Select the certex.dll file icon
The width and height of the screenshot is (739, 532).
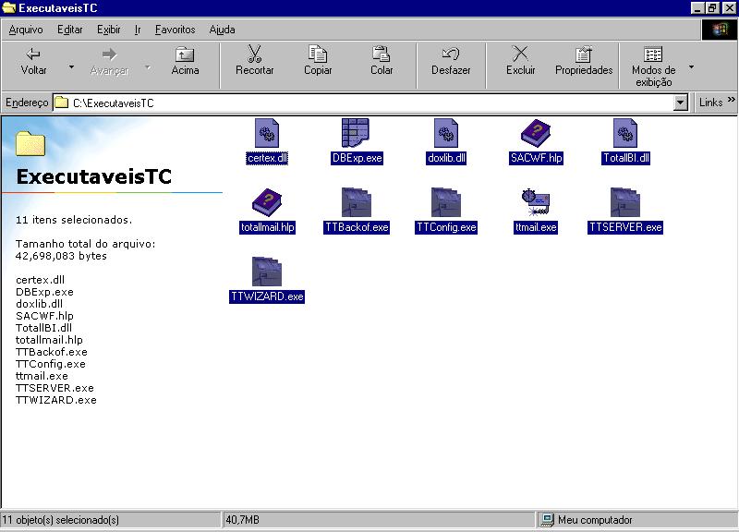[267, 133]
